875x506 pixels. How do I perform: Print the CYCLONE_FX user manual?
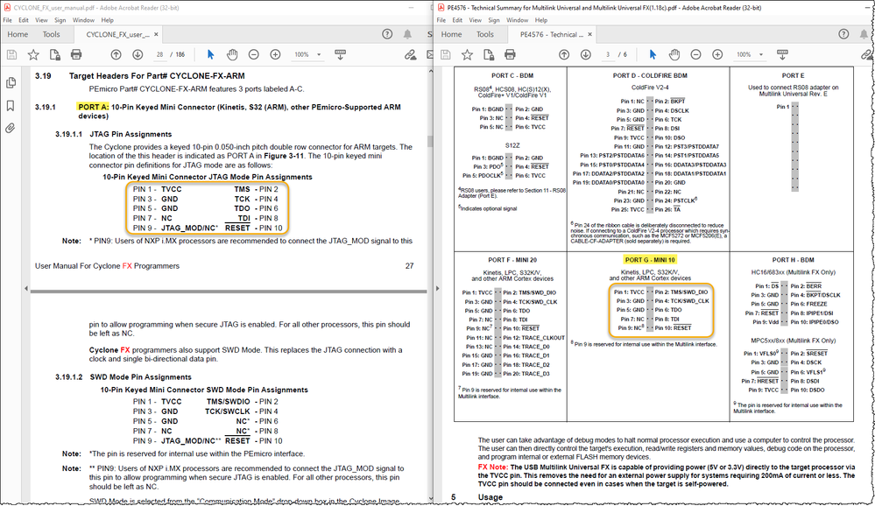click(x=76, y=54)
